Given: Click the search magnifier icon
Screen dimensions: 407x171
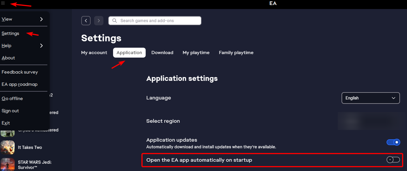Looking at the screenshot, I should pos(115,21).
